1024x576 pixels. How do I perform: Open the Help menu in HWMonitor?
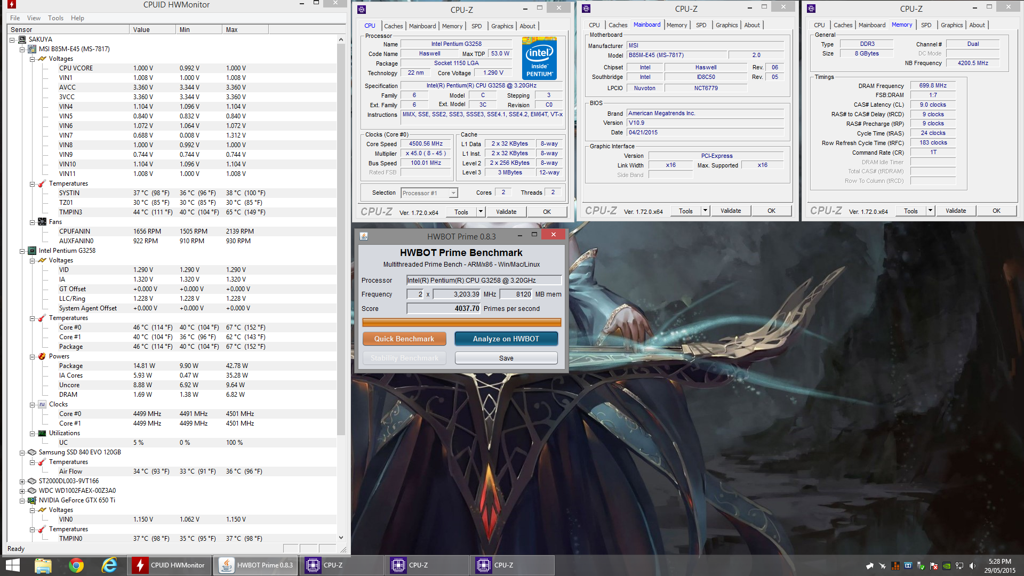[77, 18]
